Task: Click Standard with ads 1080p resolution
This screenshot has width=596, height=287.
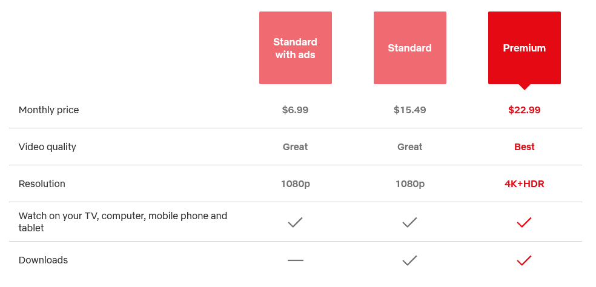Action: tap(295, 184)
